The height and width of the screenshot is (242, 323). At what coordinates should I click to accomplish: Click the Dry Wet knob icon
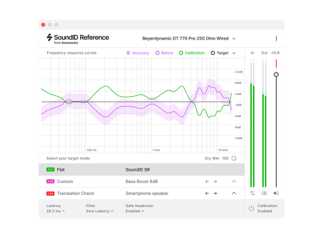[234, 158]
